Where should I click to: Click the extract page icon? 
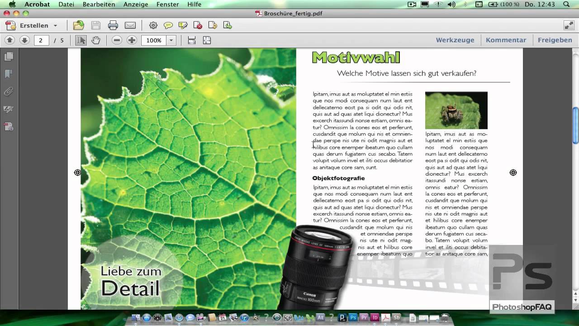[228, 25]
